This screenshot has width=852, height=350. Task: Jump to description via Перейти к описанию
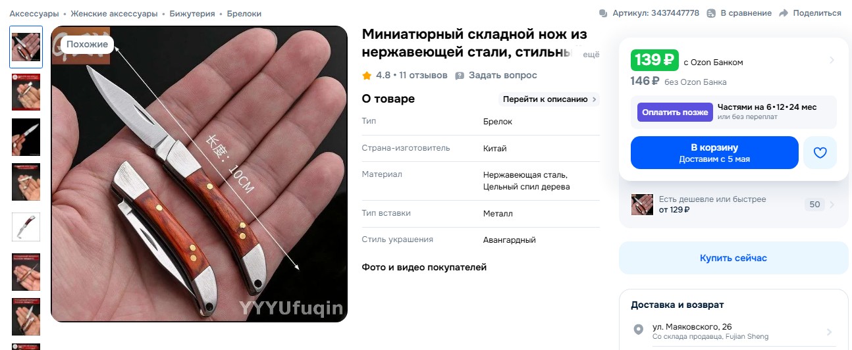(549, 99)
